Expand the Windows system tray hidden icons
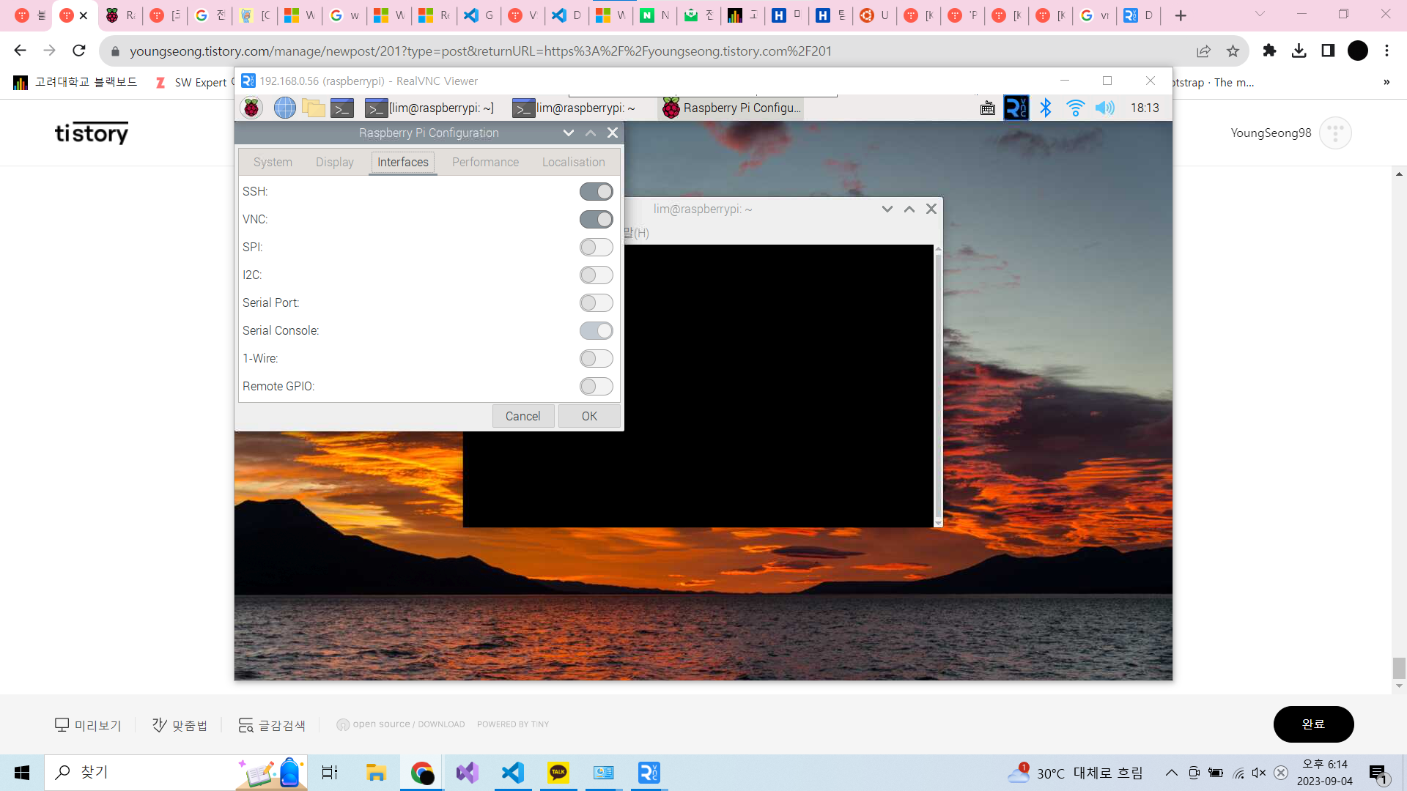The height and width of the screenshot is (791, 1407). click(1171, 773)
